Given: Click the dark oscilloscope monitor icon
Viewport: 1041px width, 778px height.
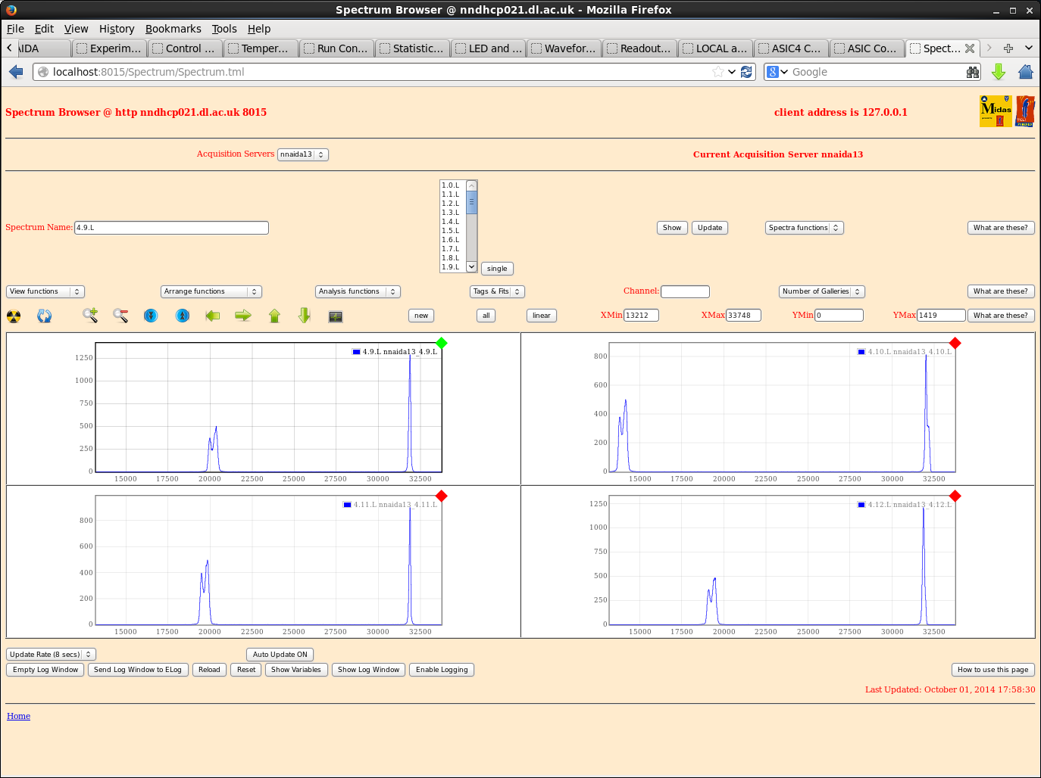Looking at the screenshot, I should tap(336, 316).
